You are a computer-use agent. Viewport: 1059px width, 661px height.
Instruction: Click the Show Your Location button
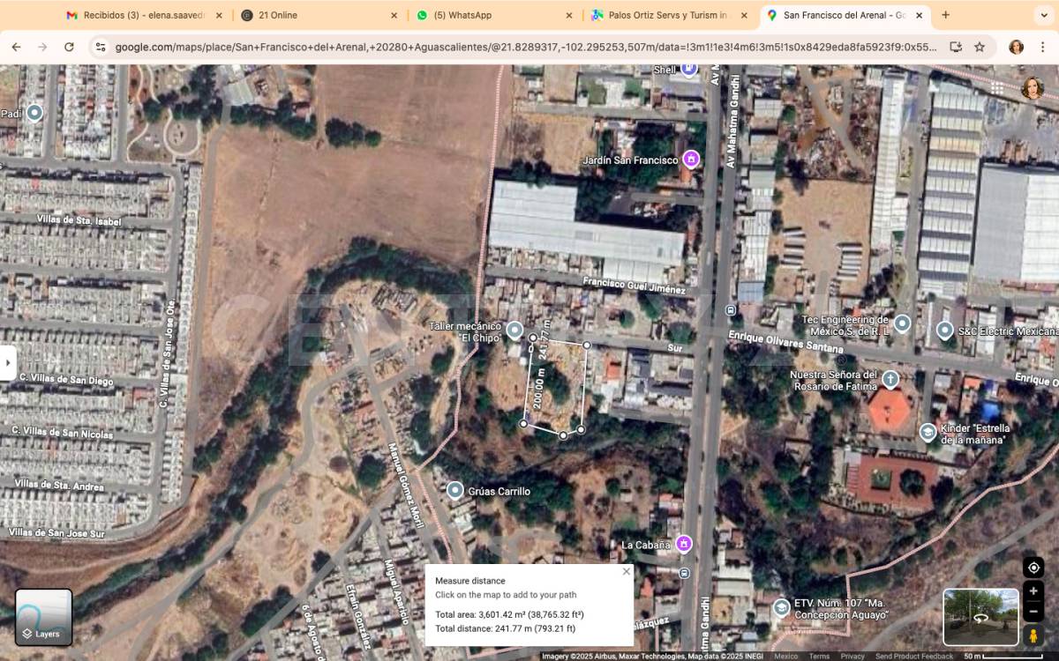point(1033,568)
